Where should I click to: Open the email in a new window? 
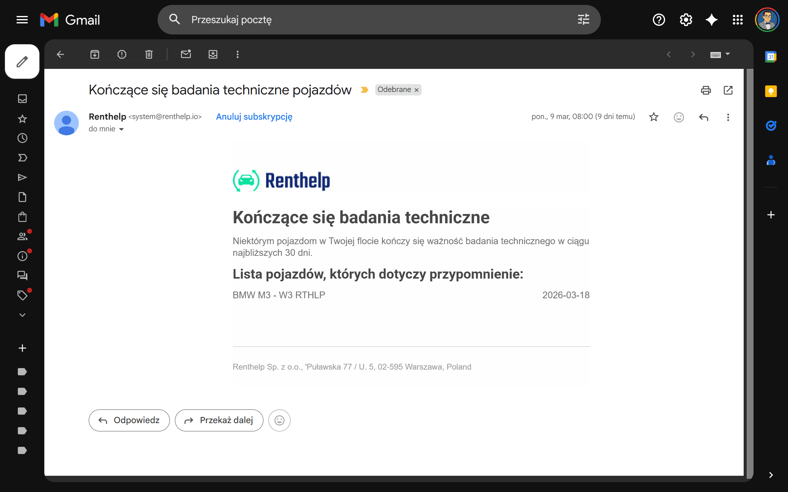(x=728, y=90)
